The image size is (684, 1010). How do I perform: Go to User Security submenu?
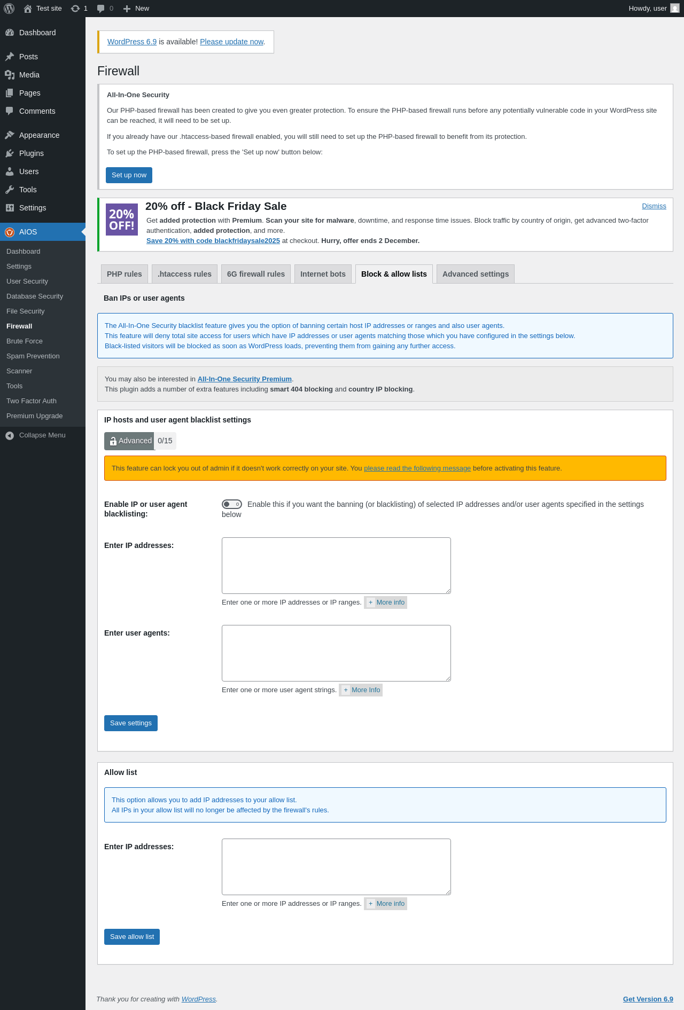click(x=43, y=281)
